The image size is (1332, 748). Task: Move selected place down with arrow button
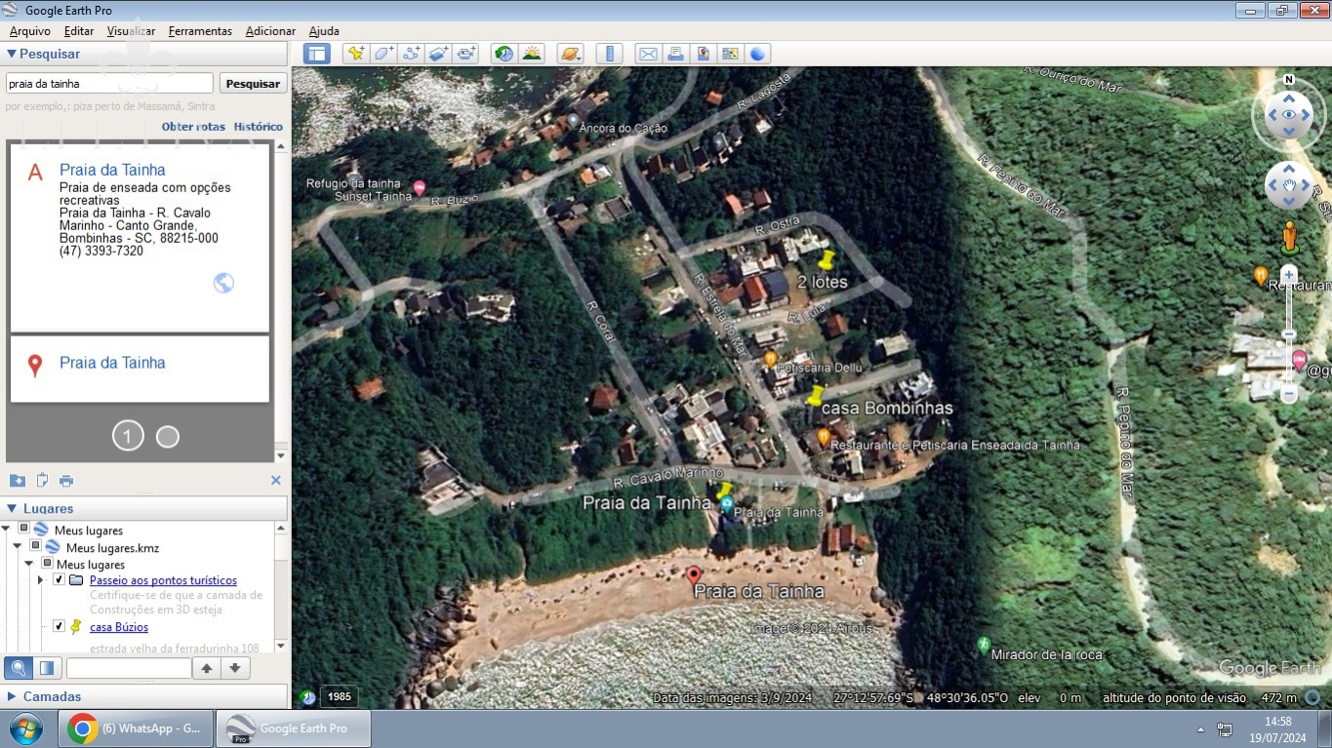pos(235,668)
